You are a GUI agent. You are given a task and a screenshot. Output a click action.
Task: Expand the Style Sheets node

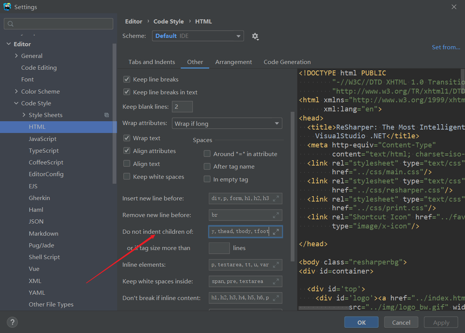pos(24,115)
